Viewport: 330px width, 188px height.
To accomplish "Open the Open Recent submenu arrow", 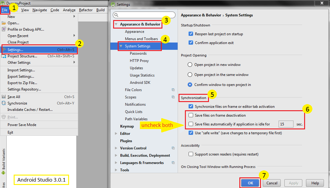I will pyautogui.click(x=74, y=36).
